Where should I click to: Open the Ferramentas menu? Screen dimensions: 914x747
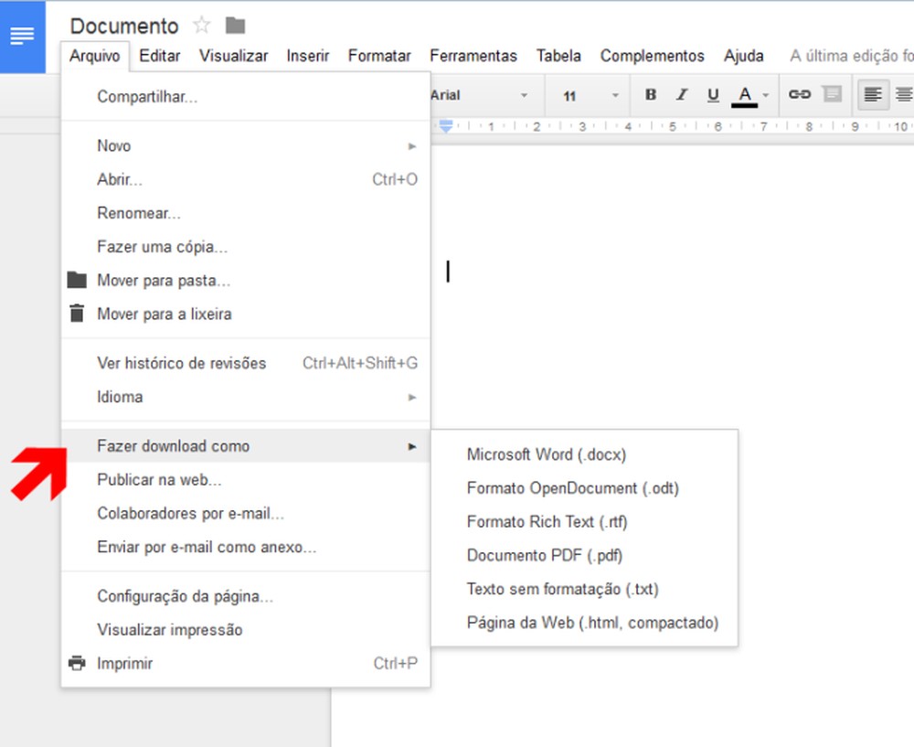coord(473,56)
